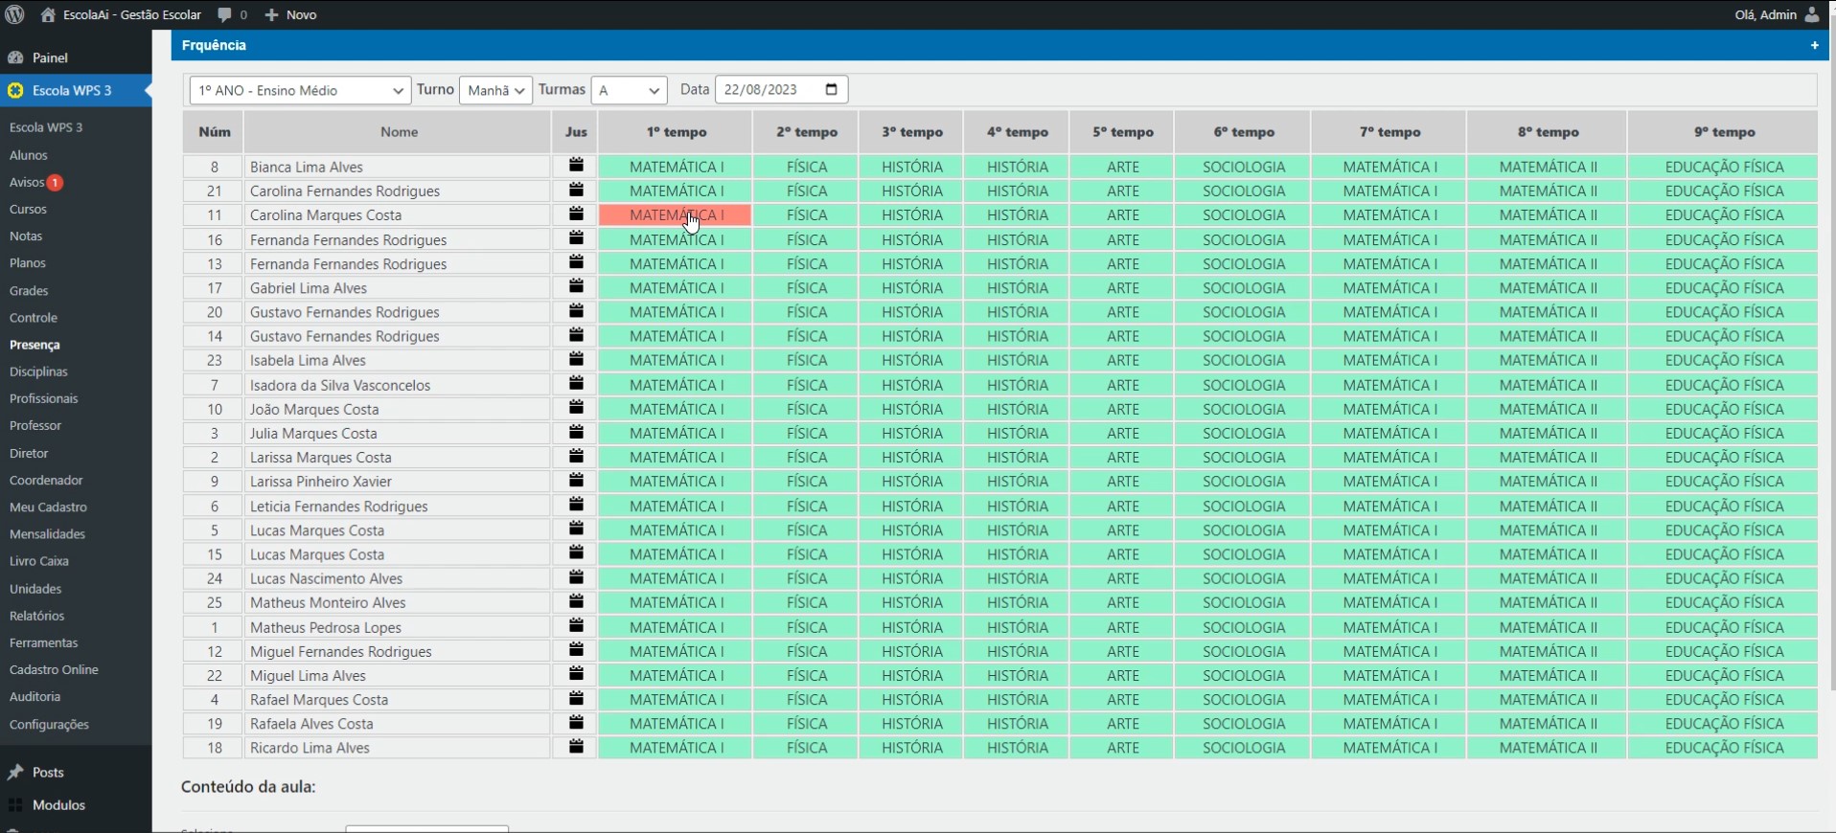Open EscolaAi - Gestão Escolar site link
The width and height of the screenshot is (1836, 833).
[122, 14]
